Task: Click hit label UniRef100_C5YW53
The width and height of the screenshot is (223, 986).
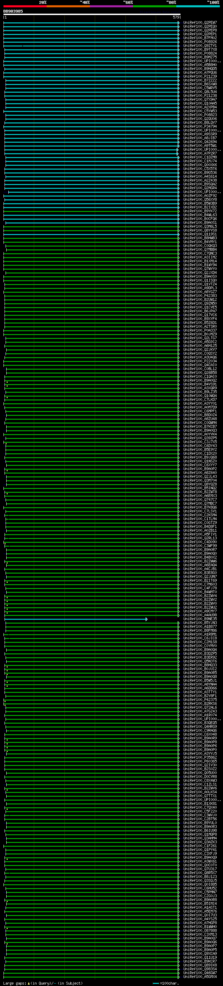Action: point(200,111)
